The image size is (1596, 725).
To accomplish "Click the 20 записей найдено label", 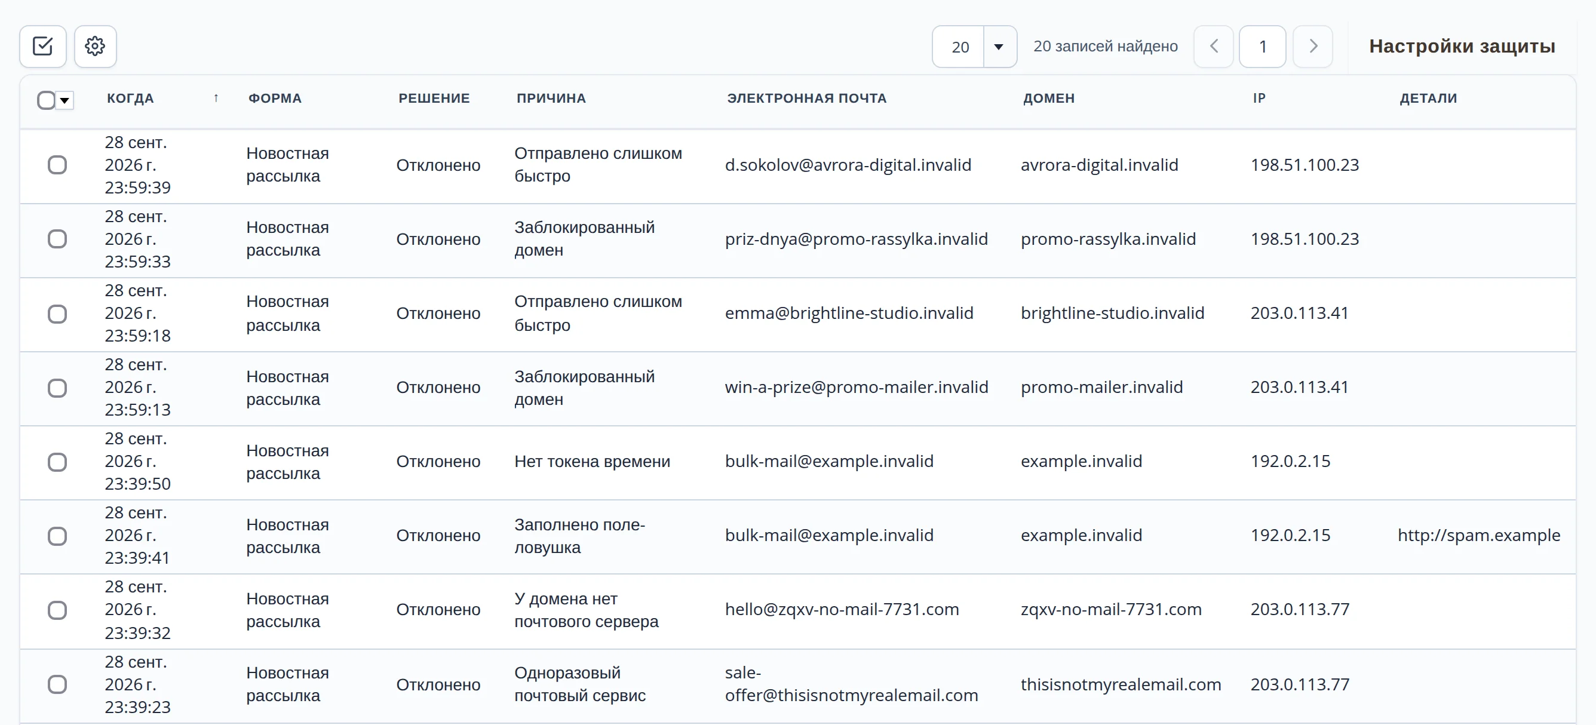I will 1105,47.
